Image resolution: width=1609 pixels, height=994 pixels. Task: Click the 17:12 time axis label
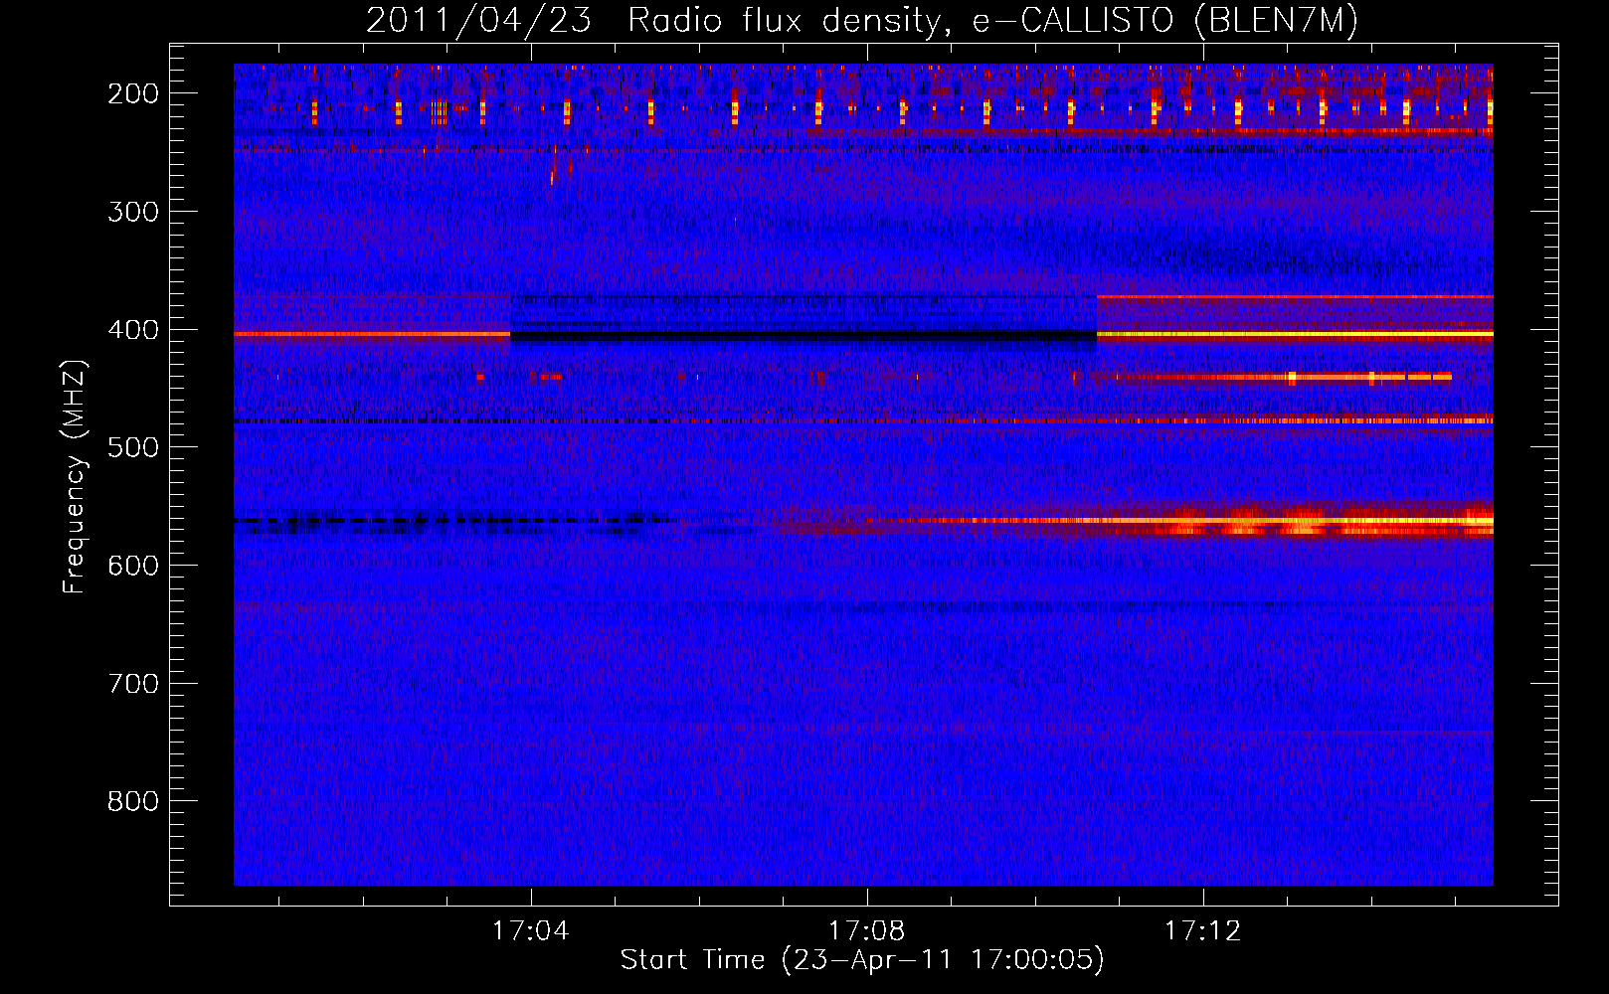(1203, 931)
